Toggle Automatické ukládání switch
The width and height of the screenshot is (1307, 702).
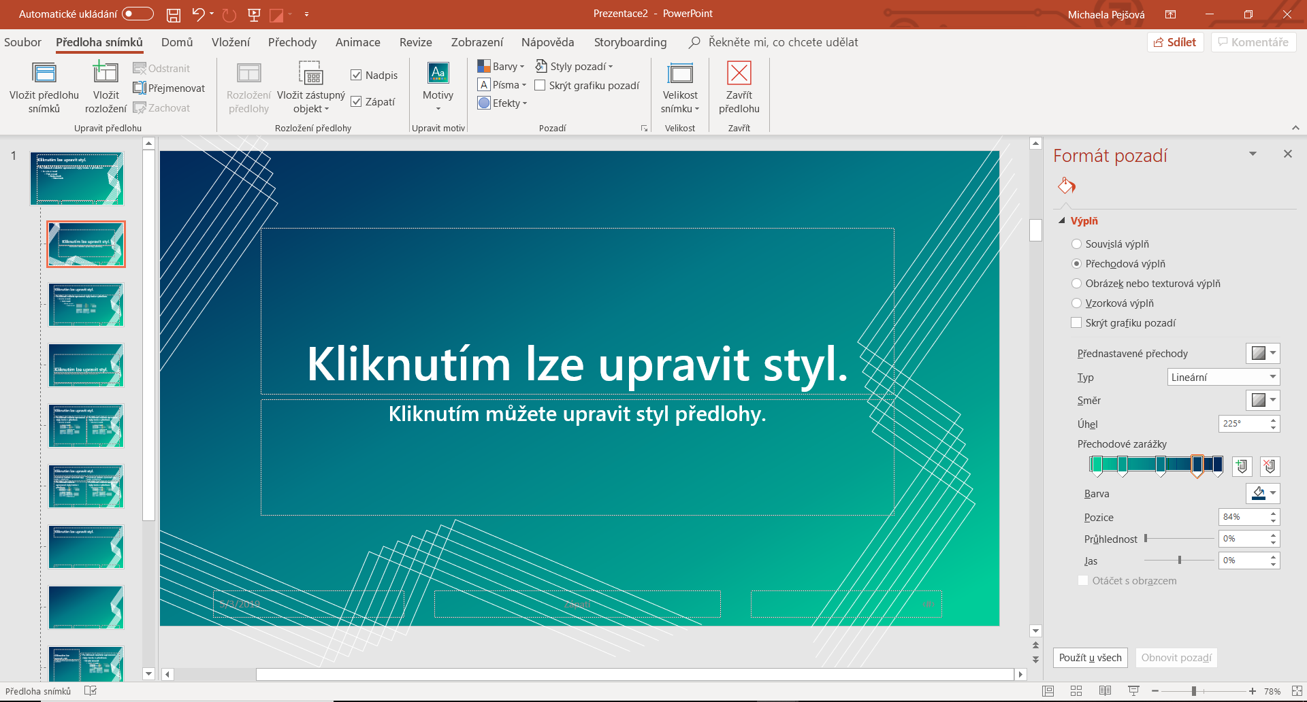(x=138, y=14)
